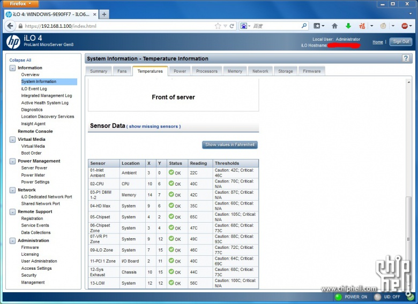This screenshot has width=418, height=304.
Task: Open Boot Order page
Action: point(31,153)
